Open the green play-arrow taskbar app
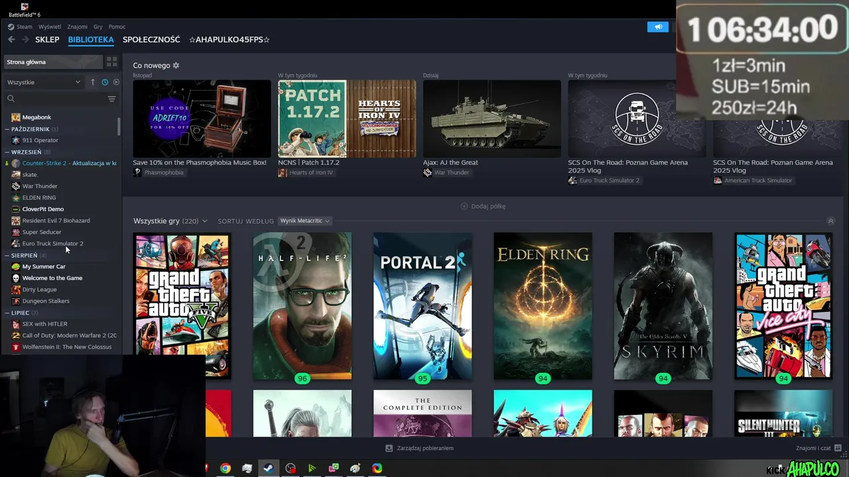 (x=312, y=468)
